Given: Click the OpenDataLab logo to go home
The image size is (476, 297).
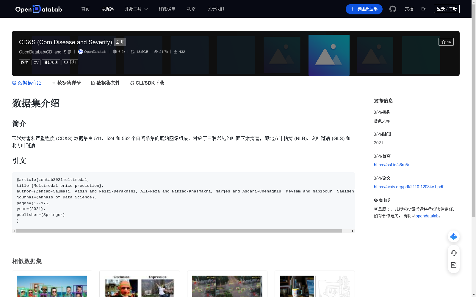Looking at the screenshot, I should click(38, 9).
